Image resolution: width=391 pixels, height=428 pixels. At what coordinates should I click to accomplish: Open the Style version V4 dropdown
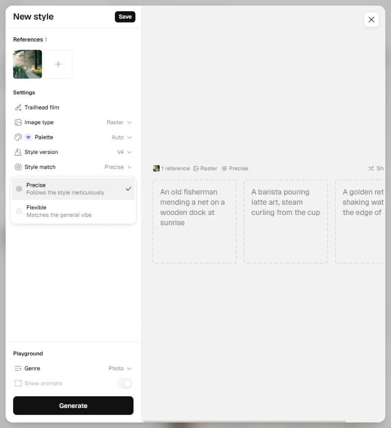pyautogui.click(x=124, y=152)
